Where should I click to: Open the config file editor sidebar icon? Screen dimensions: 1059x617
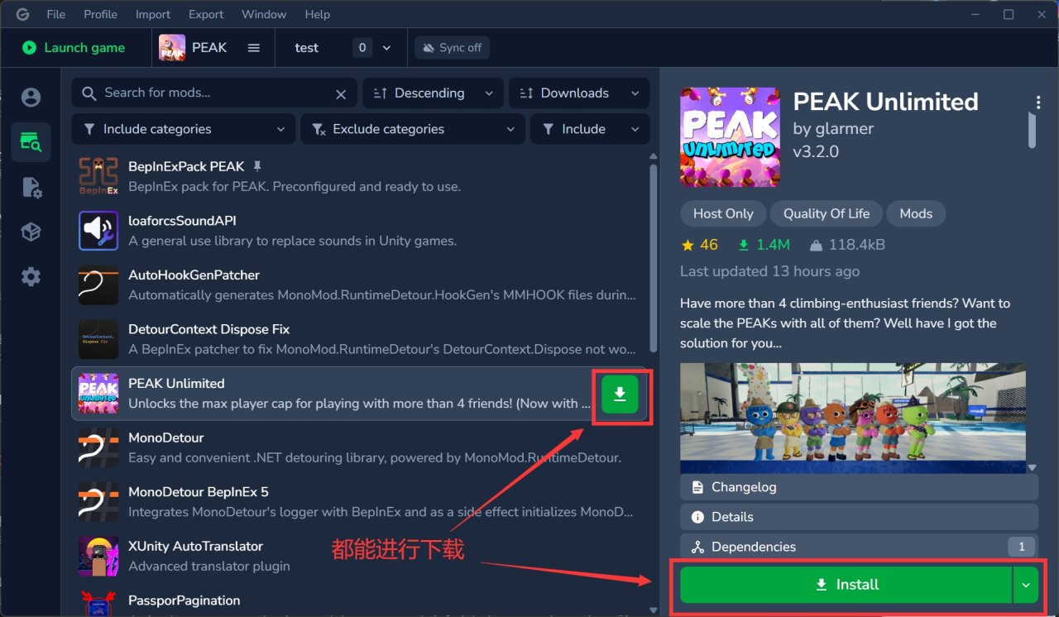pos(31,188)
